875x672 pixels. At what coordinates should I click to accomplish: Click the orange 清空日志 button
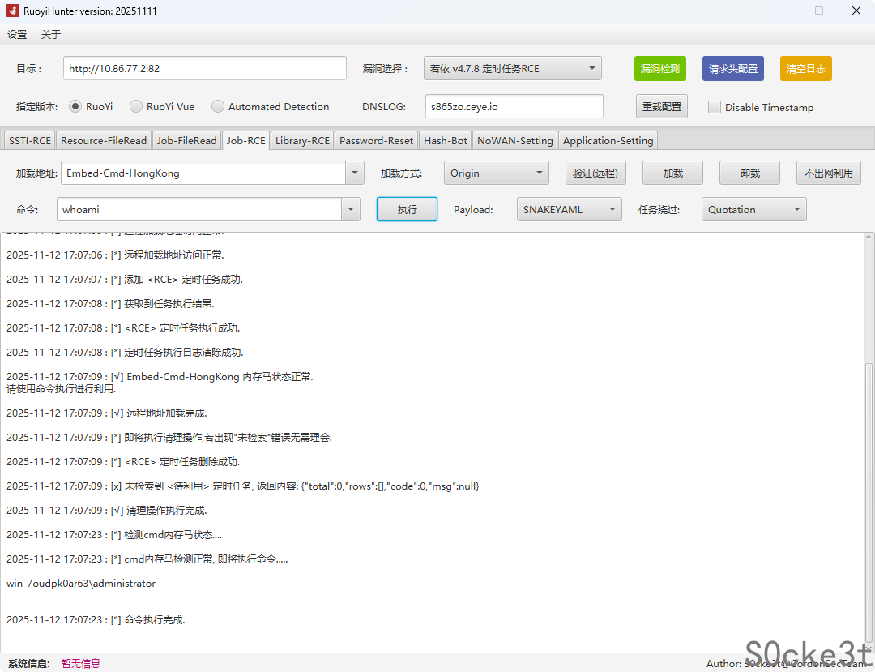pyautogui.click(x=806, y=69)
